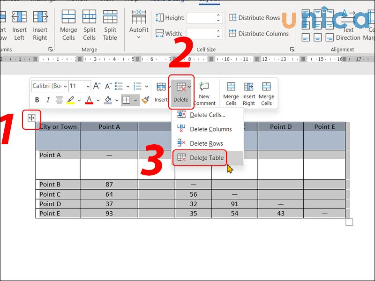Viewport: 375px width, 281px height.
Task: Click Insert Right in the mini toolbar
Action: (249, 93)
